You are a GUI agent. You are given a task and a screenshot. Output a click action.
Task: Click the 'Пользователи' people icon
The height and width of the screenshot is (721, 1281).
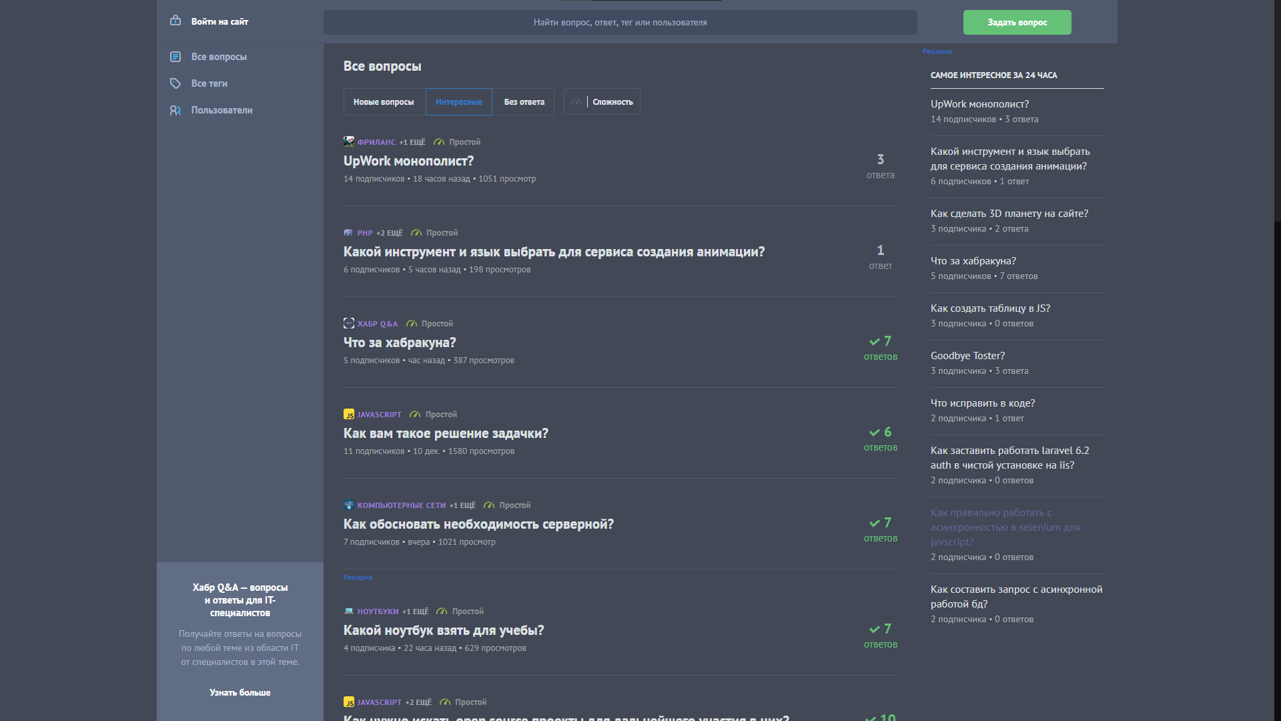(175, 110)
